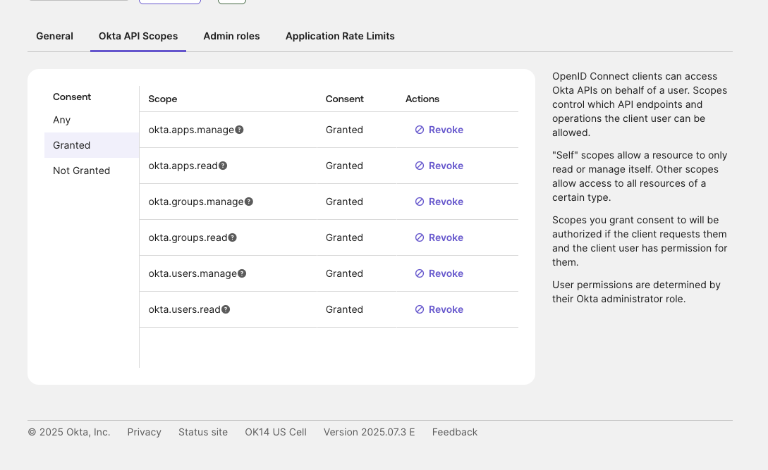Open help tooltip icon for okta.apps.manage

pyautogui.click(x=239, y=130)
